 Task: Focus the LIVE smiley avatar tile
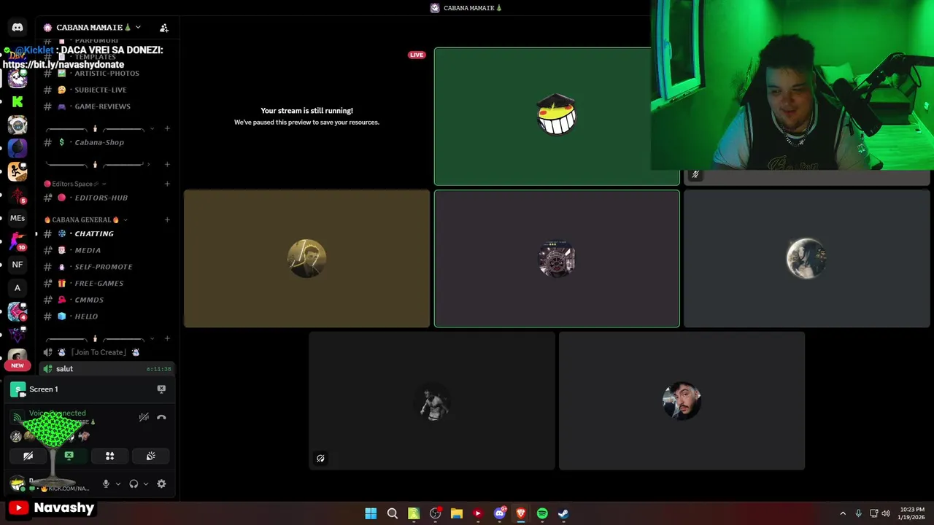(557, 116)
